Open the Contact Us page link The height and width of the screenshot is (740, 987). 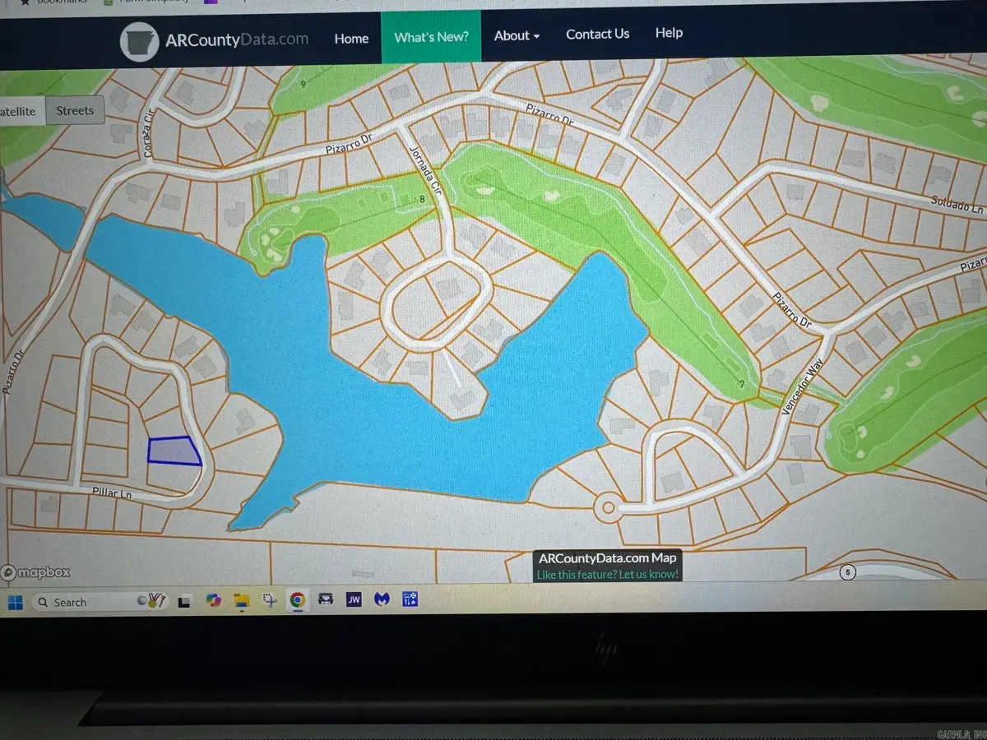pos(597,34)
